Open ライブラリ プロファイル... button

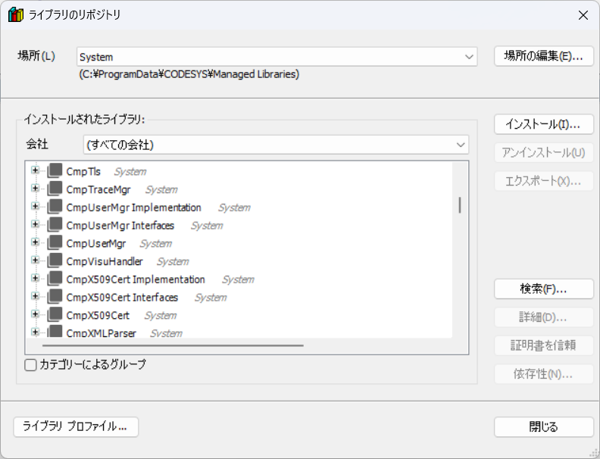[76, 426]
